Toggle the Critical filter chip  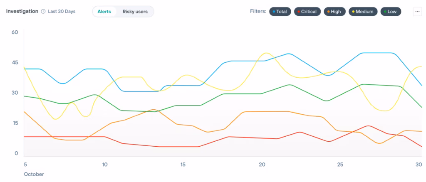point(306,12)
